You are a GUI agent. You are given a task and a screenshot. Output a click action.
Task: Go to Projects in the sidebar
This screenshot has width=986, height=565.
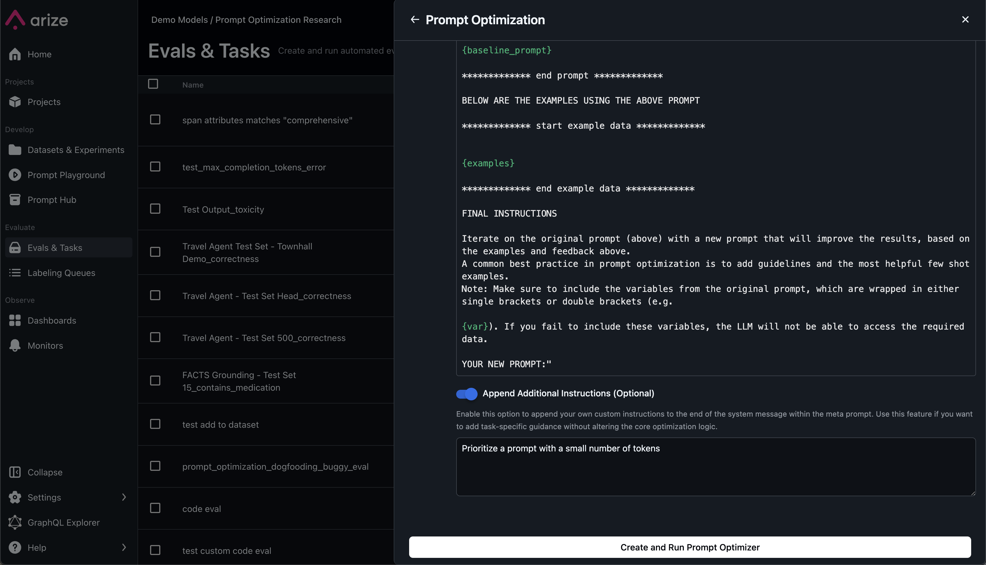click(44, 102)
